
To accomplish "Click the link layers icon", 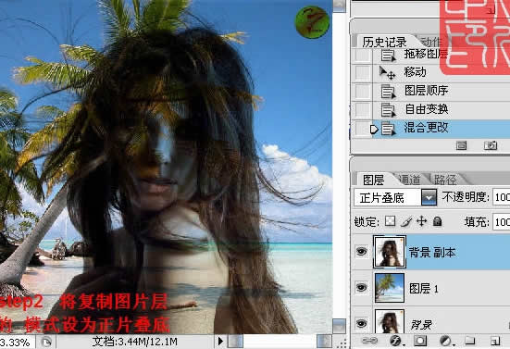I will 370,341.
